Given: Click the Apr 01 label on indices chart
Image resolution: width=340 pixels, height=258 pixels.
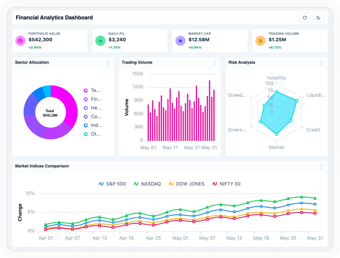Looking at the screenshot, I should click(x=46, y=238).
